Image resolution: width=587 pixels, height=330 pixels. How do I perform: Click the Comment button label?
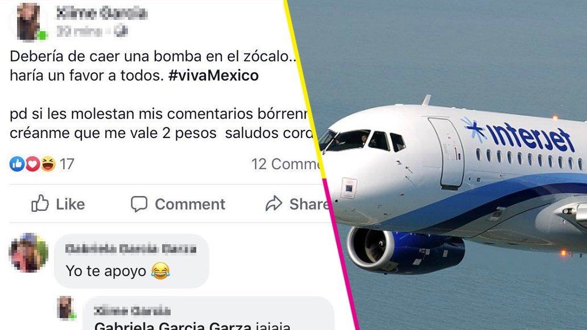pos(190,204)
